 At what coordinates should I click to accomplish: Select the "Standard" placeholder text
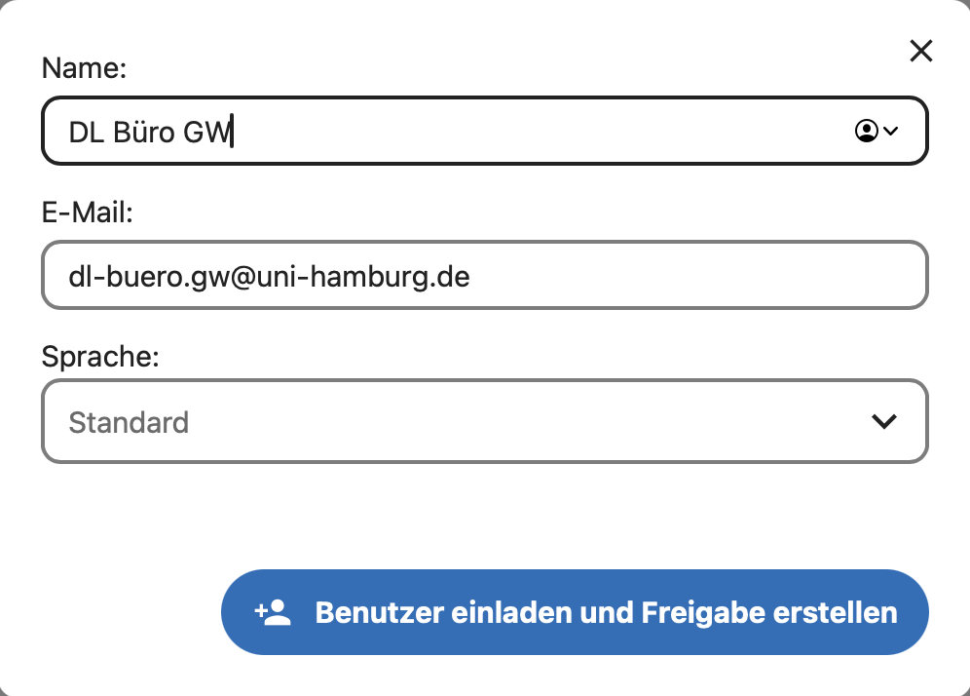(129, 423)
